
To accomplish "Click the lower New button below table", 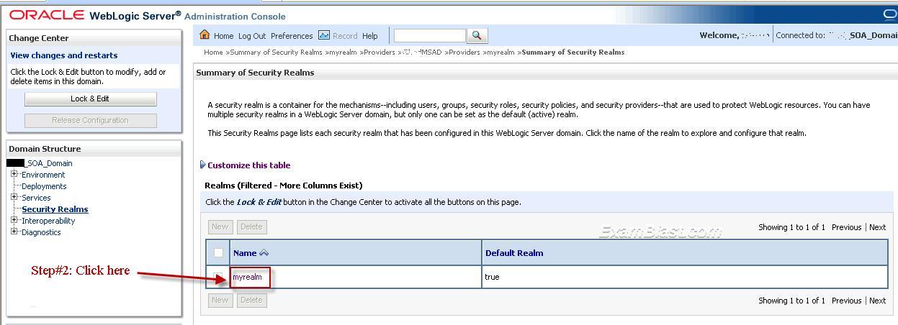I will pyautogui.click(x=220, y=300).
